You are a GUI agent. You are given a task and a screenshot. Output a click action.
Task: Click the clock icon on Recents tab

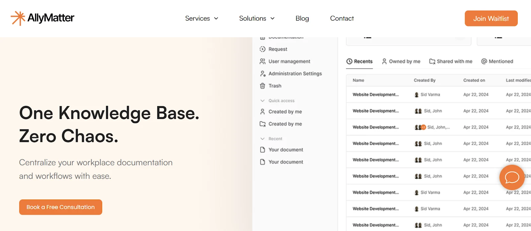point(349,61)
